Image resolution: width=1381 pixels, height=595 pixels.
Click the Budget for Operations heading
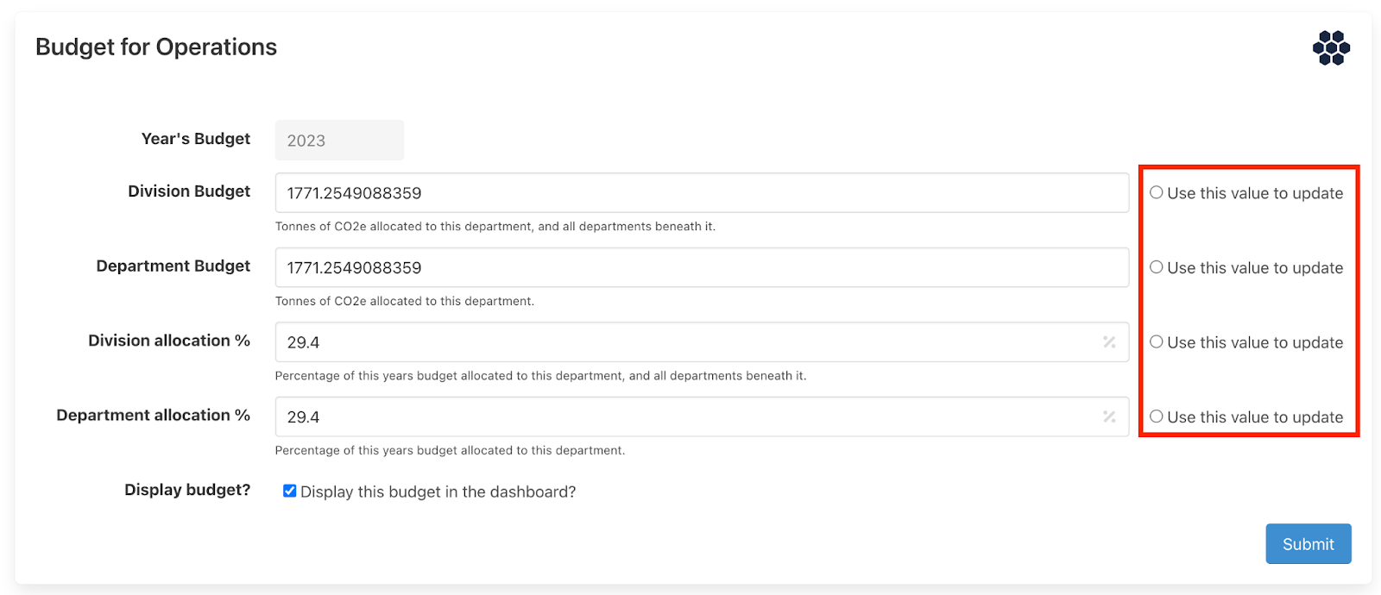(156, 47)
